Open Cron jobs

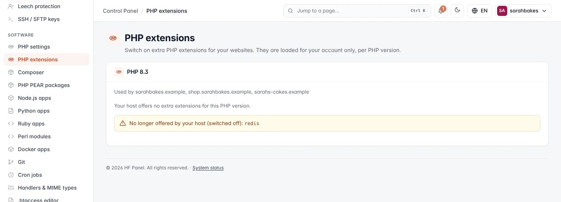click(x=46, y=175)
